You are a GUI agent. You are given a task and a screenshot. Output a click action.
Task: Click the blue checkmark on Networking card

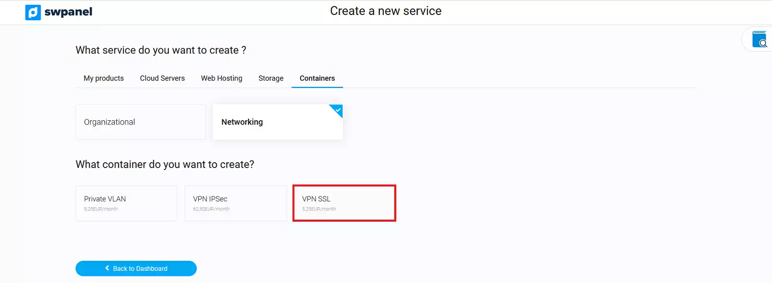click(337, 110)
